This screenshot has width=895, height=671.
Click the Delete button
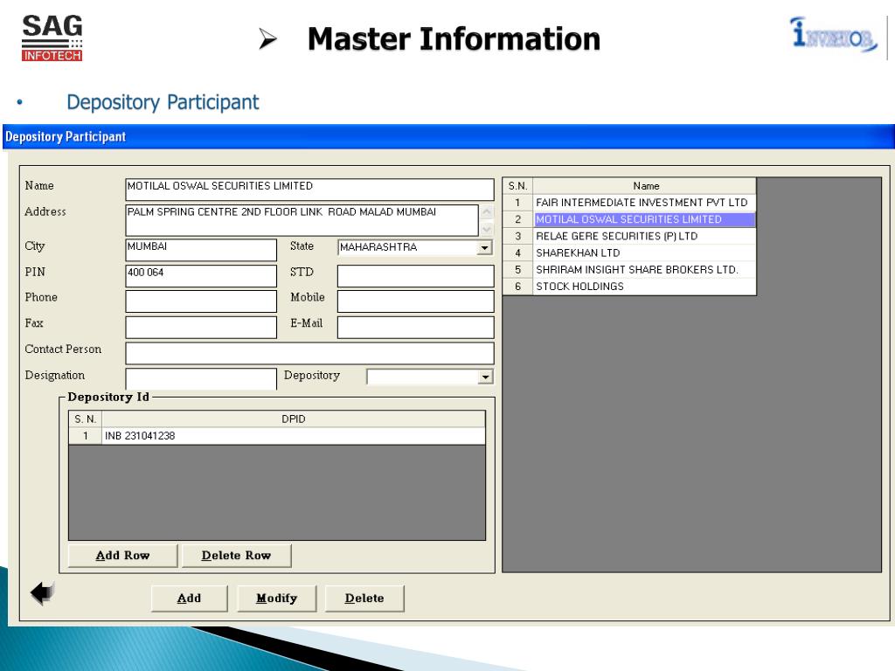click(x=364, y=598)
